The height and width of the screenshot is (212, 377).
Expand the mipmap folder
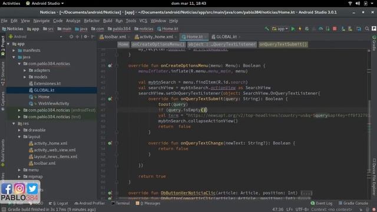(x=19, y=177)
